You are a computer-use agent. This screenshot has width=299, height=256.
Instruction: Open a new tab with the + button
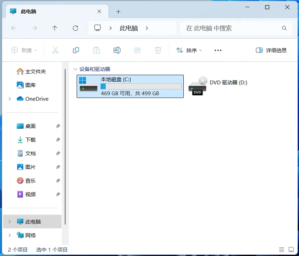coord(118,11)
